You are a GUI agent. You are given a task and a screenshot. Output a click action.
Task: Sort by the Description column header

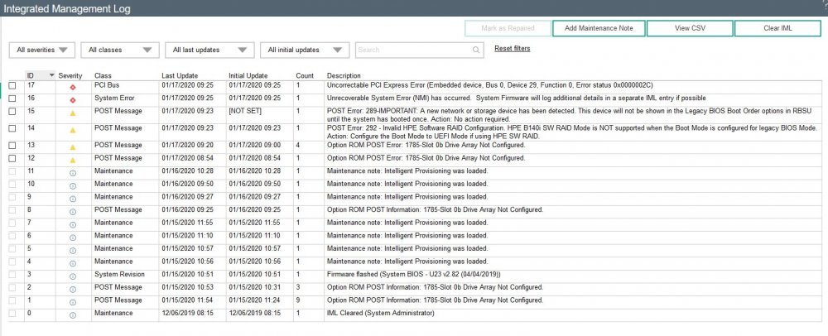point(344,76)
